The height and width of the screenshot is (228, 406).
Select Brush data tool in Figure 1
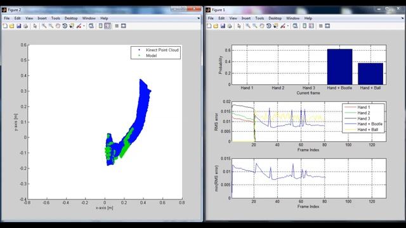[283, 26]
